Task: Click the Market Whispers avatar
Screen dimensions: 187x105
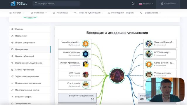Action: [x=86, y=54]
